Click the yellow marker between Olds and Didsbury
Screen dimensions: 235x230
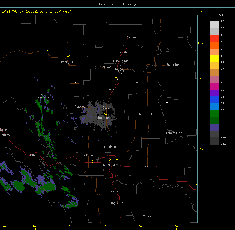pyautogui.click(x=106, y=114)
